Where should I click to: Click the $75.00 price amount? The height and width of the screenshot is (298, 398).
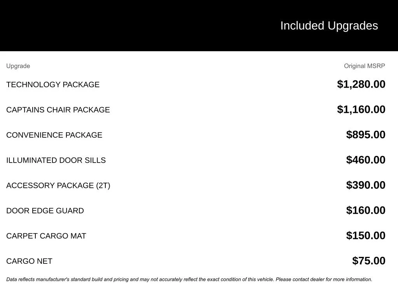coord(368,261)
